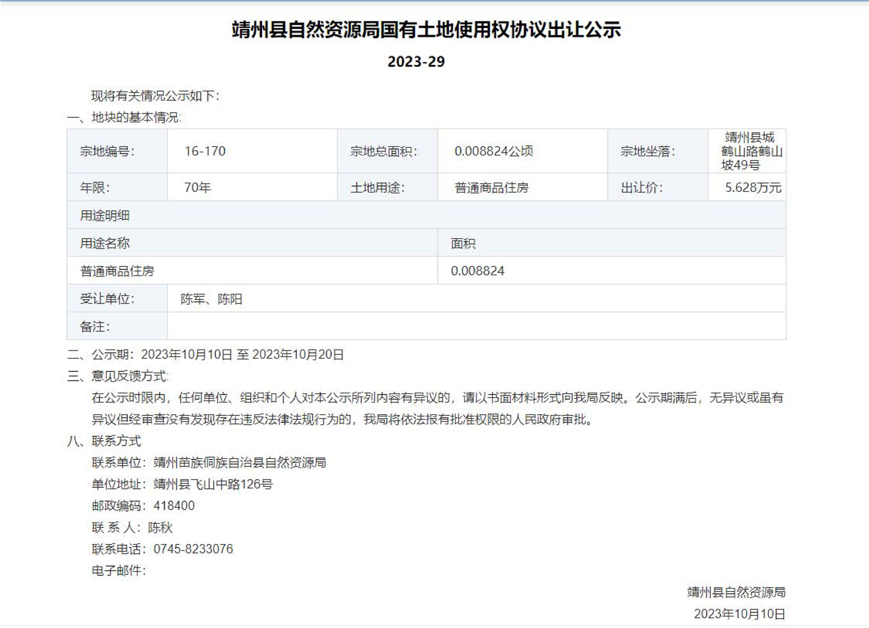Viewport: 869px width, 628px height.
Task: Click the 面积 column header
Action: [x=612, y=243]
